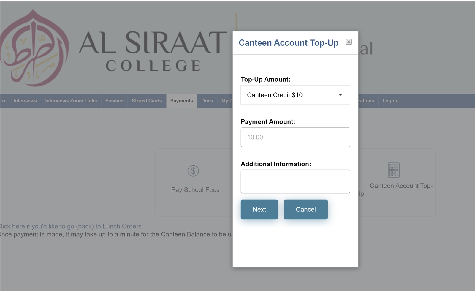Focus the Payment Amount field
This screenshot has width=475, height=291.
coord(295,137)
